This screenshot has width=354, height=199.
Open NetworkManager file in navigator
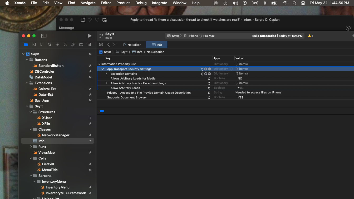coord(56,135)
